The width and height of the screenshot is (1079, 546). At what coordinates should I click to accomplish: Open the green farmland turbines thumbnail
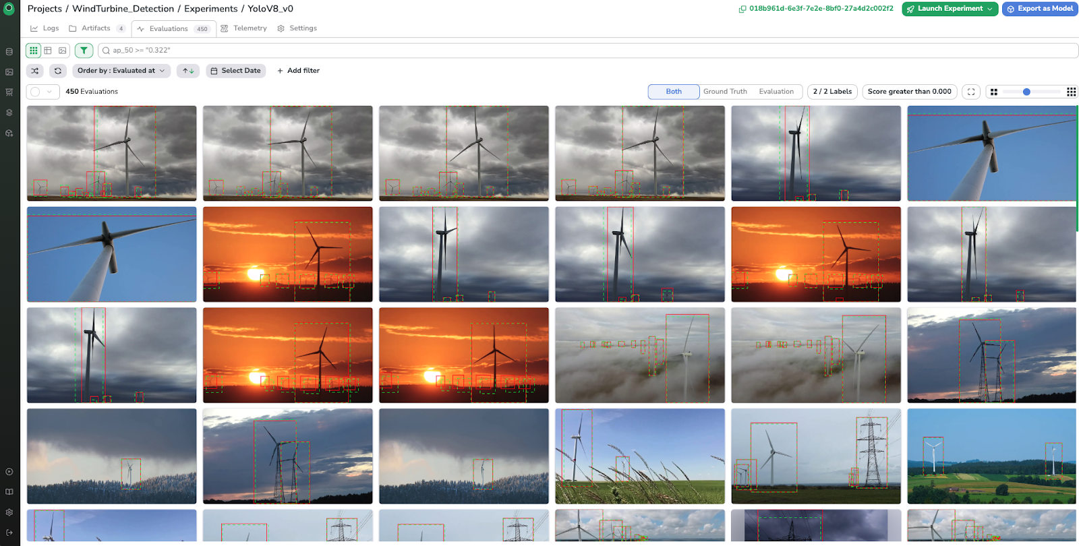pyautogui.click(x=991, y=456)
